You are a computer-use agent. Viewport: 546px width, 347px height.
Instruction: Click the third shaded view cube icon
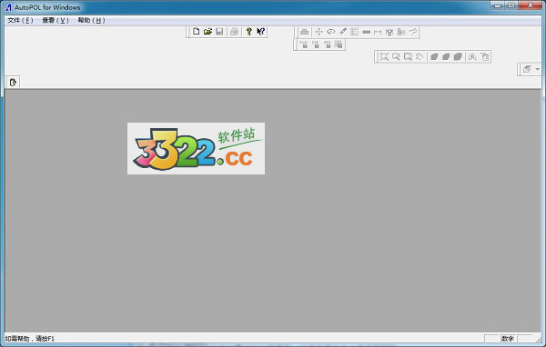point(458,56)
